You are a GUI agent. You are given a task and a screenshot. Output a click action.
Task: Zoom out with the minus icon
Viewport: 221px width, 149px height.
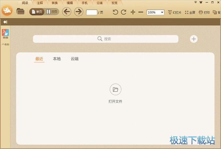click(141, 12)
